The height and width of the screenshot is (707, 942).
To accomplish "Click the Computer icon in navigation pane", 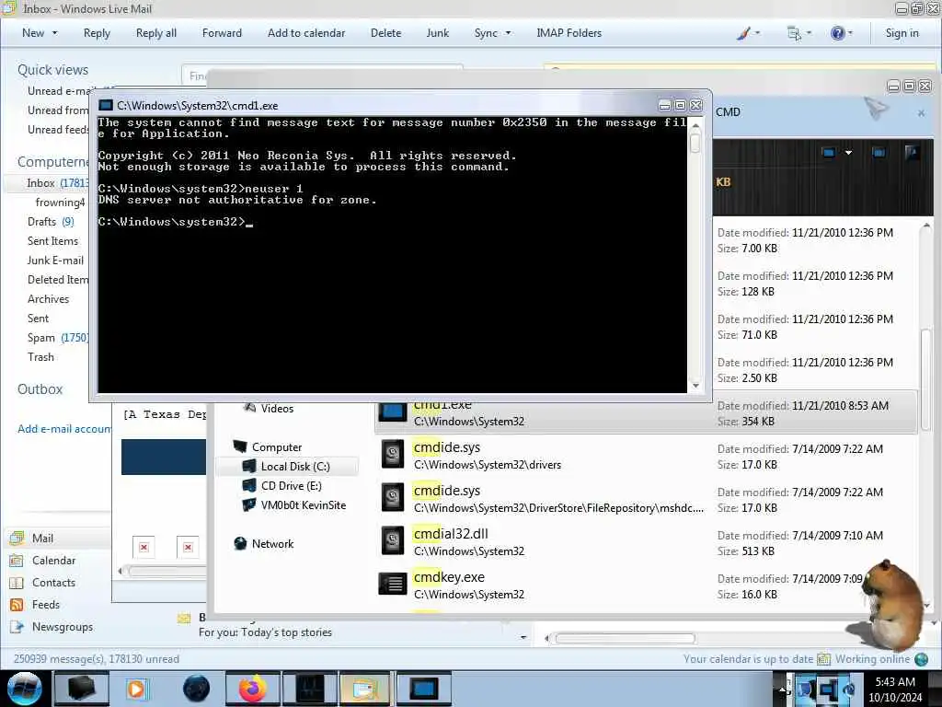I will (240, 446).
